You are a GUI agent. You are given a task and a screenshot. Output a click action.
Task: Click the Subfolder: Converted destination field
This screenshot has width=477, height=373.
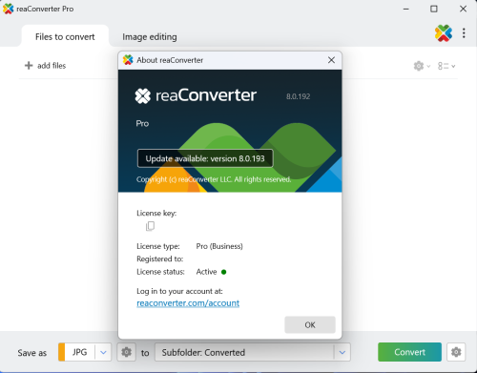tap(244, 352)
